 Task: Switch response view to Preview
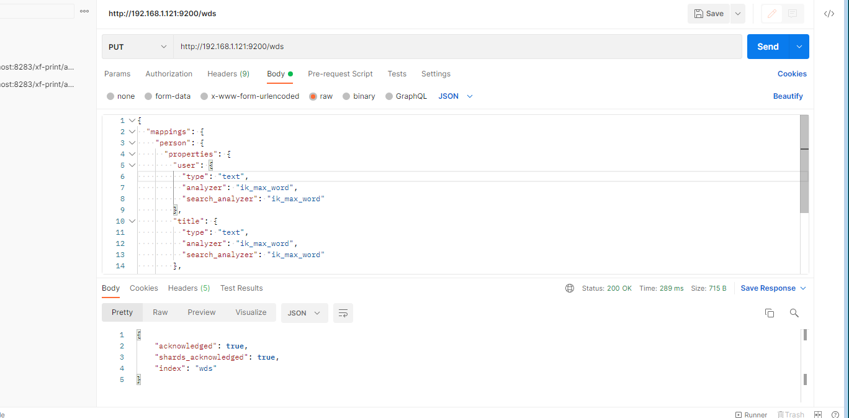click(x=202, y=312)
